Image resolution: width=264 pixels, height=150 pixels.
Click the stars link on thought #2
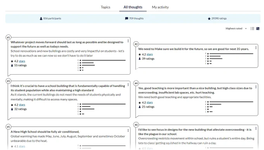point(149,54)
